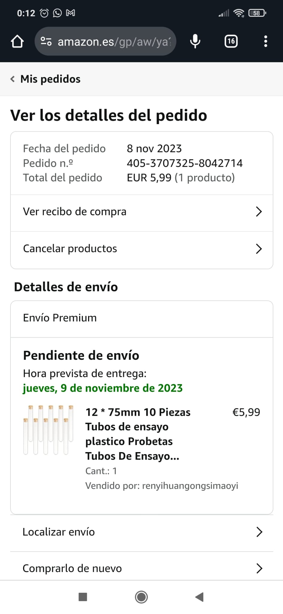Tap the Android recent apps square
The height and width of the screenshot is (614, 283).
coord(83,597)
